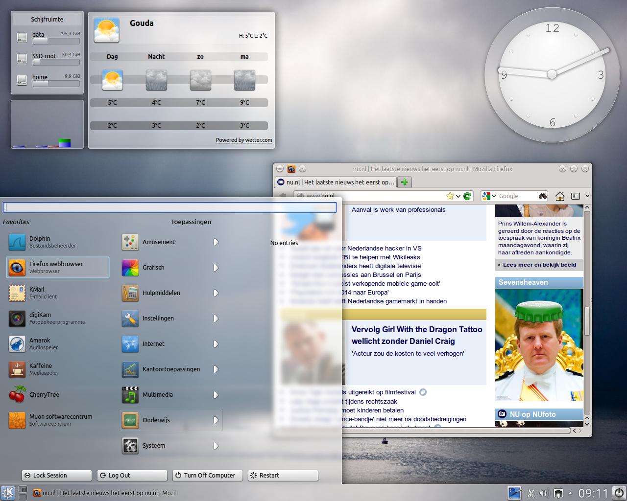The height and width of the screenshot is (501, 627).
Task: Select the nu.nl Firefox tab
Action: tap(336, 182)
